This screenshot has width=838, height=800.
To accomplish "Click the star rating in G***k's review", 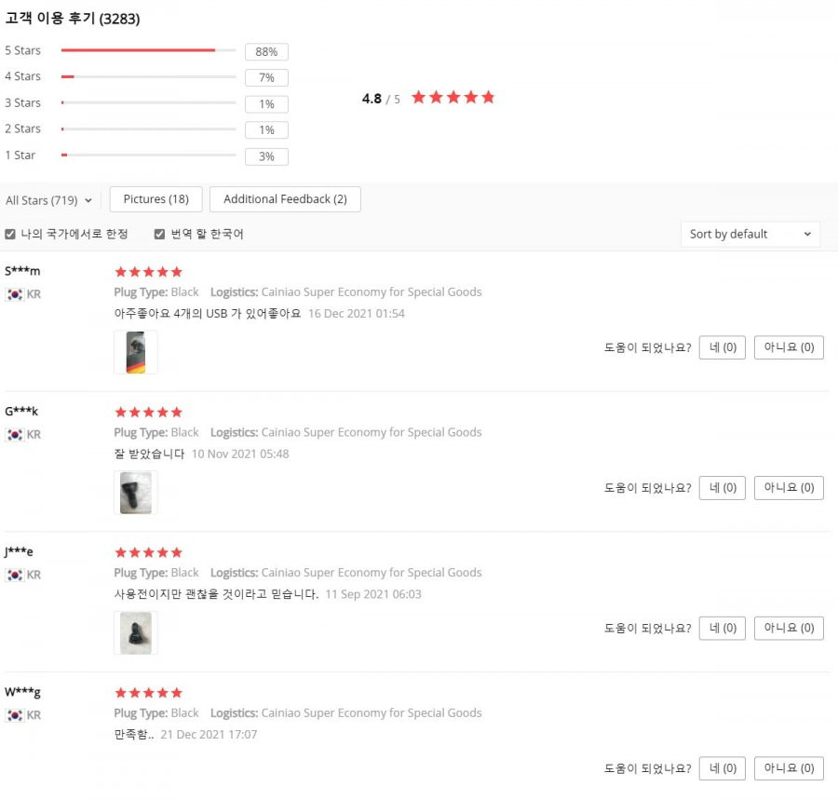I will [x=149, y=412].
